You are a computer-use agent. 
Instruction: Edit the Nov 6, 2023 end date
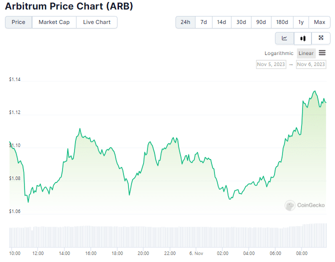(311, 64)
